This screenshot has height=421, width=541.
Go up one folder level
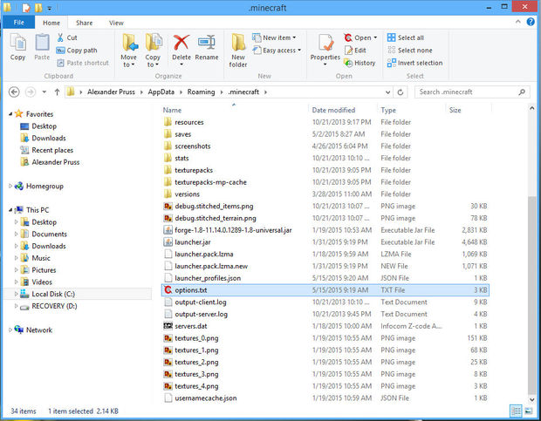click(57, 92)
